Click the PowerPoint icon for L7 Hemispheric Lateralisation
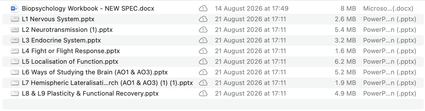425x111 pixels. pos(15,83)
